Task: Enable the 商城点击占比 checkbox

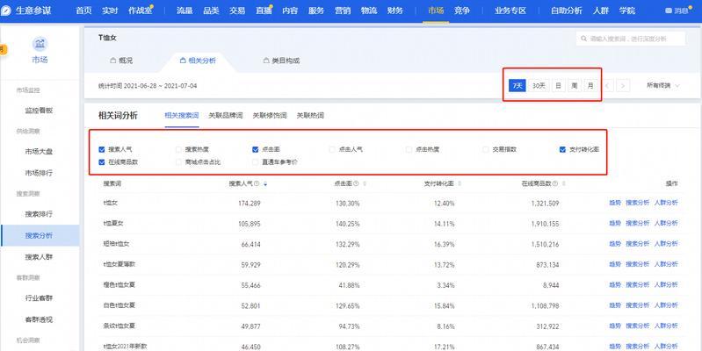Action: (x=179, y=162)
